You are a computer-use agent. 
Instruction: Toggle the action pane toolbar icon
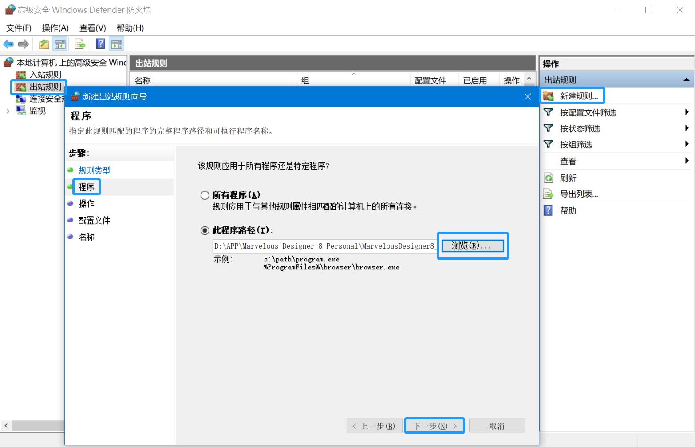(x=117, y=44)
